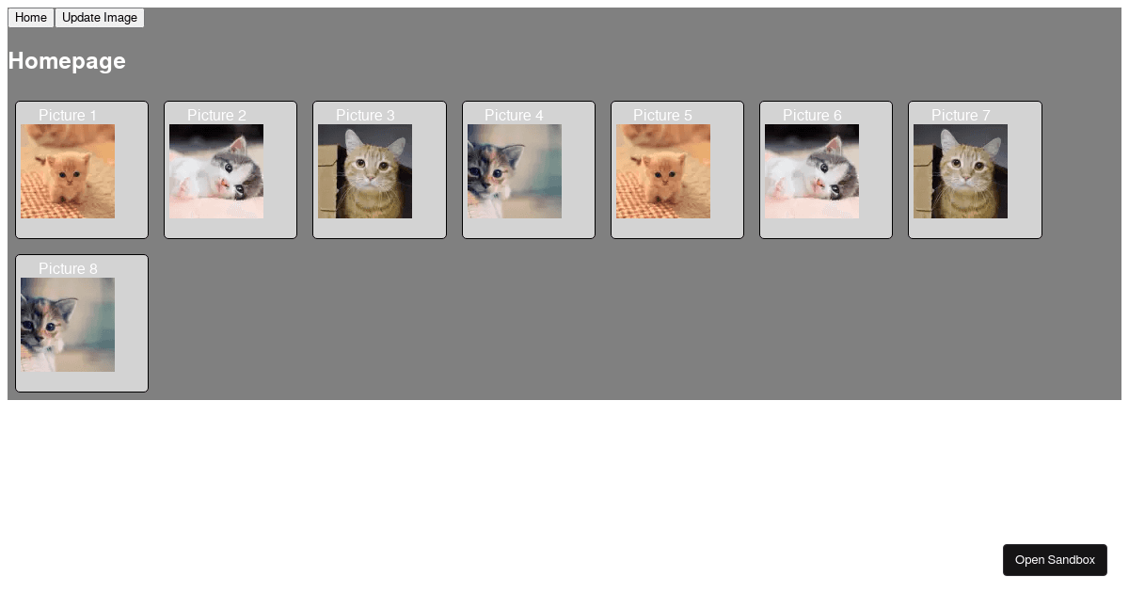Choose the Picture 3 tabby cat photo
The image size is (1129, 593).
(x=365, y=171)
